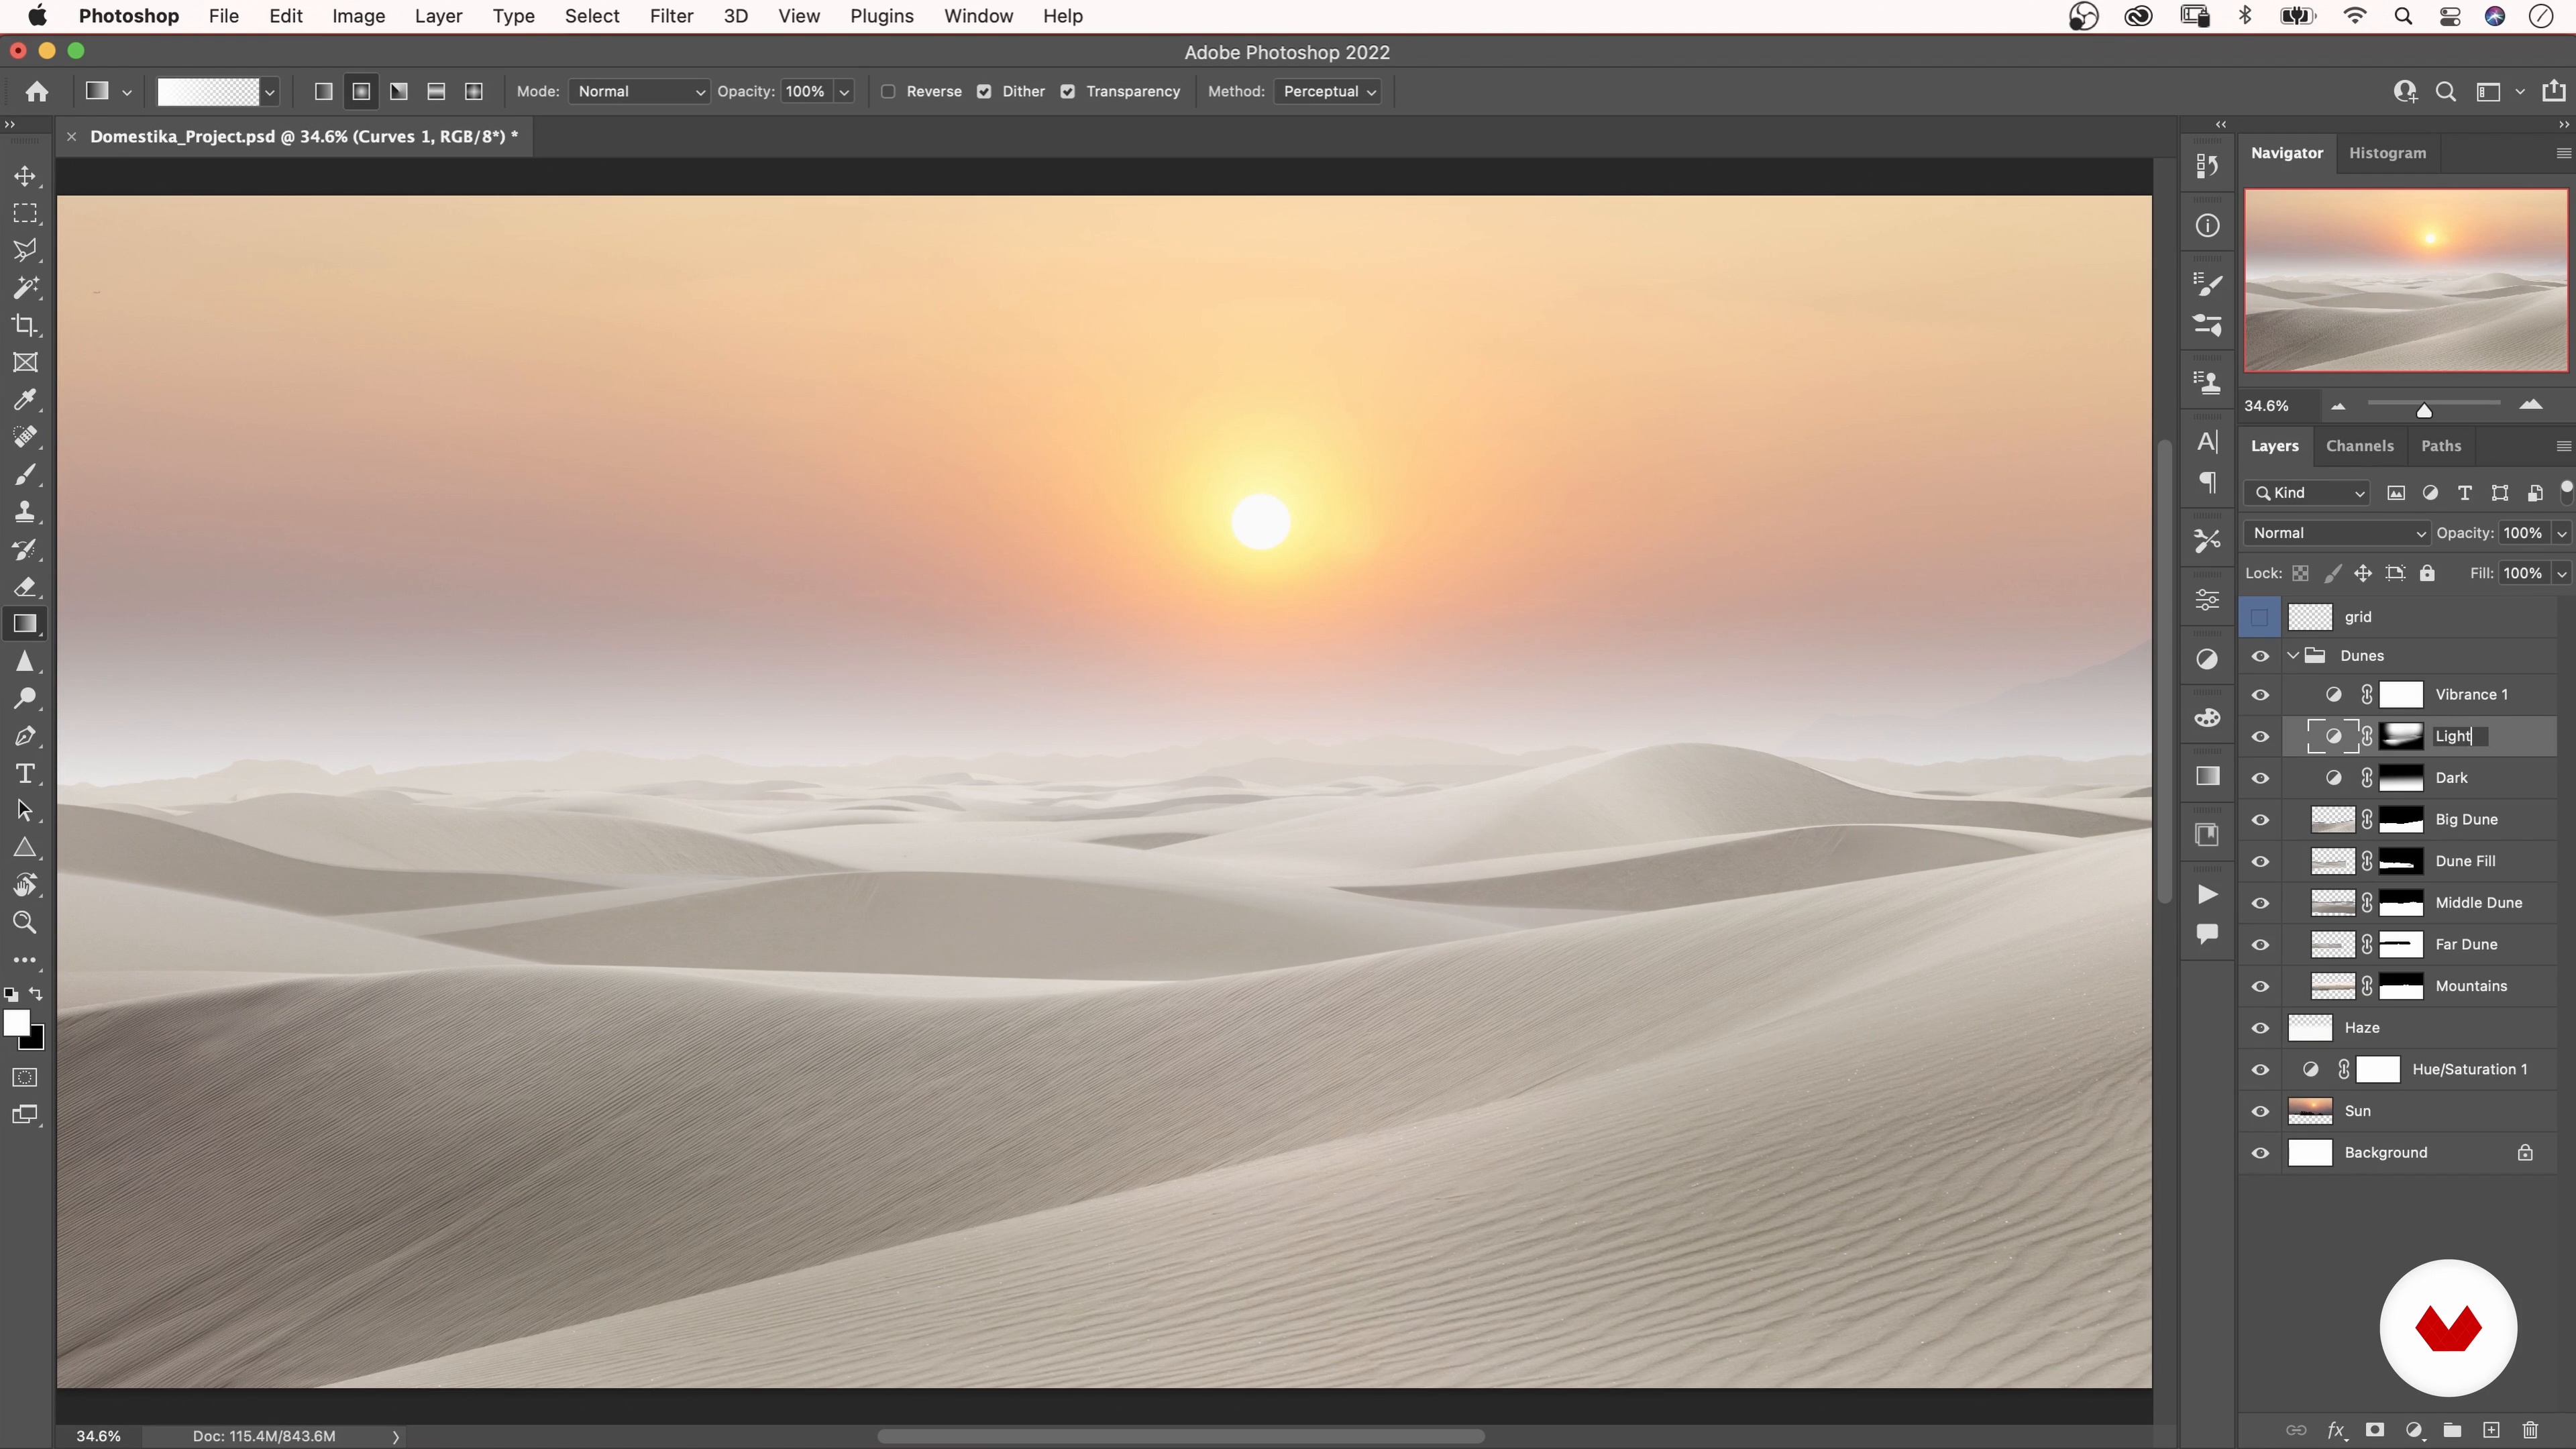The height and width of the screenshot is (1449, 2576).
Task: Select the Zoom tool in toolbar
Action: pos(25,923)
